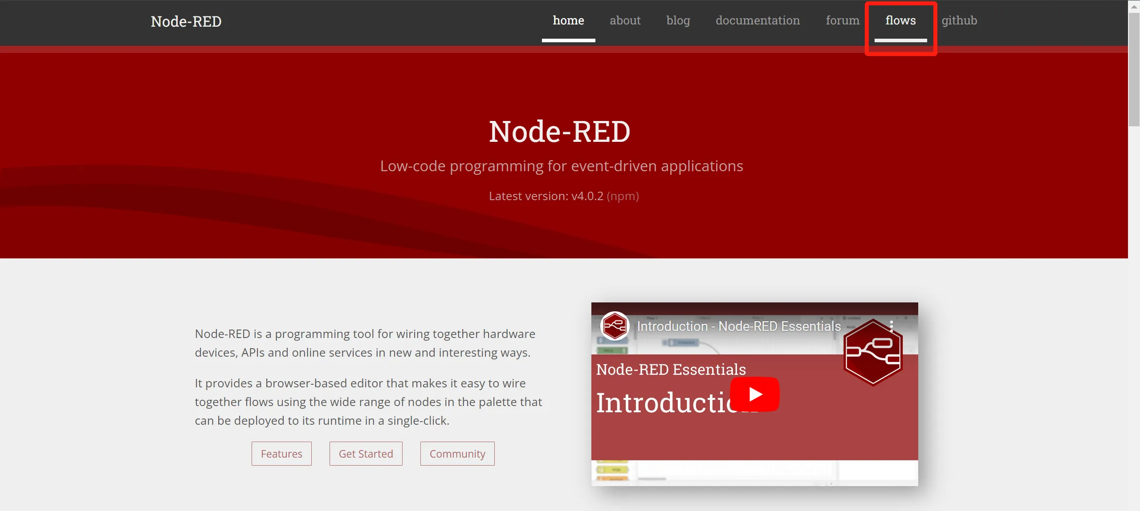Viewport: 1140px width, 511px height.
Task: Open the flows nav tab
Action: click(x=900, y=20)
